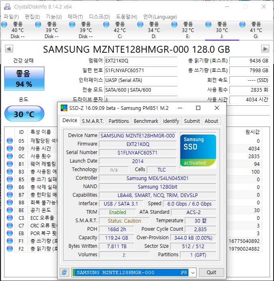Click the 원시값 column header

pyautogui.click(x=253, y=132)
